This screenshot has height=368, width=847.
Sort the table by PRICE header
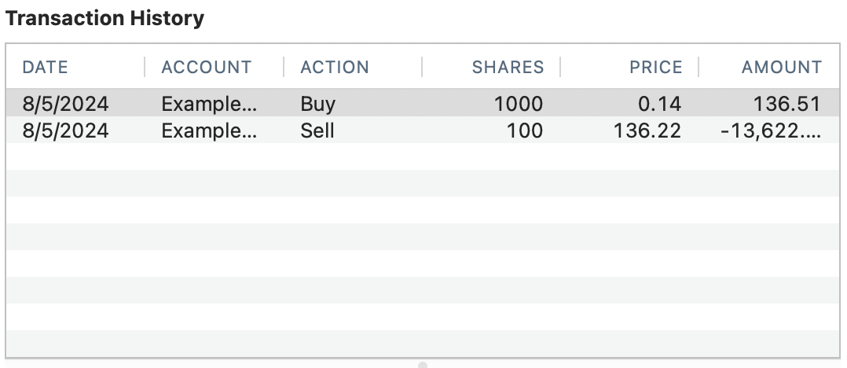click(655, 68)
